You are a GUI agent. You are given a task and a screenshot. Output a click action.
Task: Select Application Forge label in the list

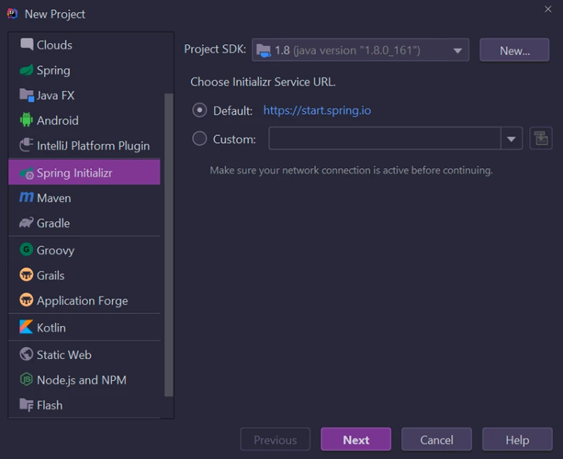[82, 301]
